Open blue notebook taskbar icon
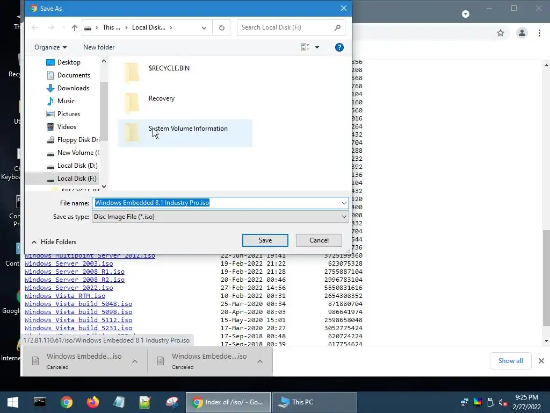This screenshot has height=413, width=550. click(119, 402)
